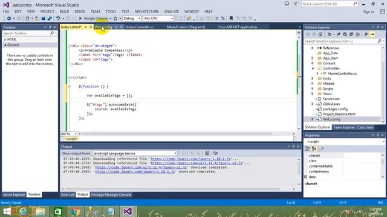Click the Undo arrow icon
This screenshot has height=217, width=387.
click(x=58, y=19)
